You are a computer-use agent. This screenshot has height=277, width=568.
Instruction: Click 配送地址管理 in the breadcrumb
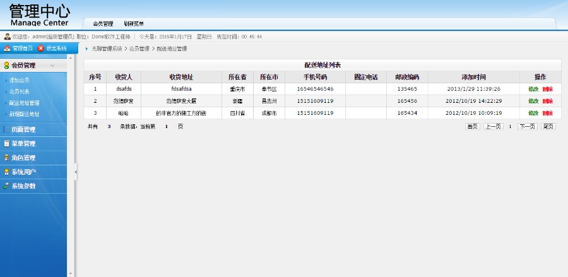172,49
